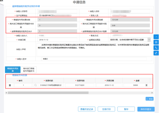Switch to 海关进口增值税专用缴款书 tab

[x=29, y=70]
